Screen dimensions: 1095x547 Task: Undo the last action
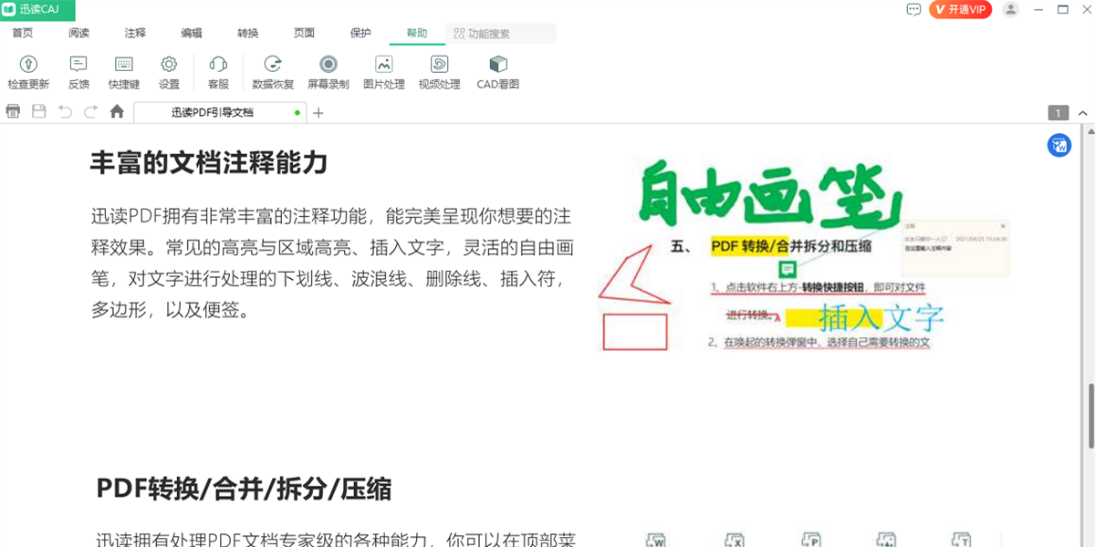point(65,111)
